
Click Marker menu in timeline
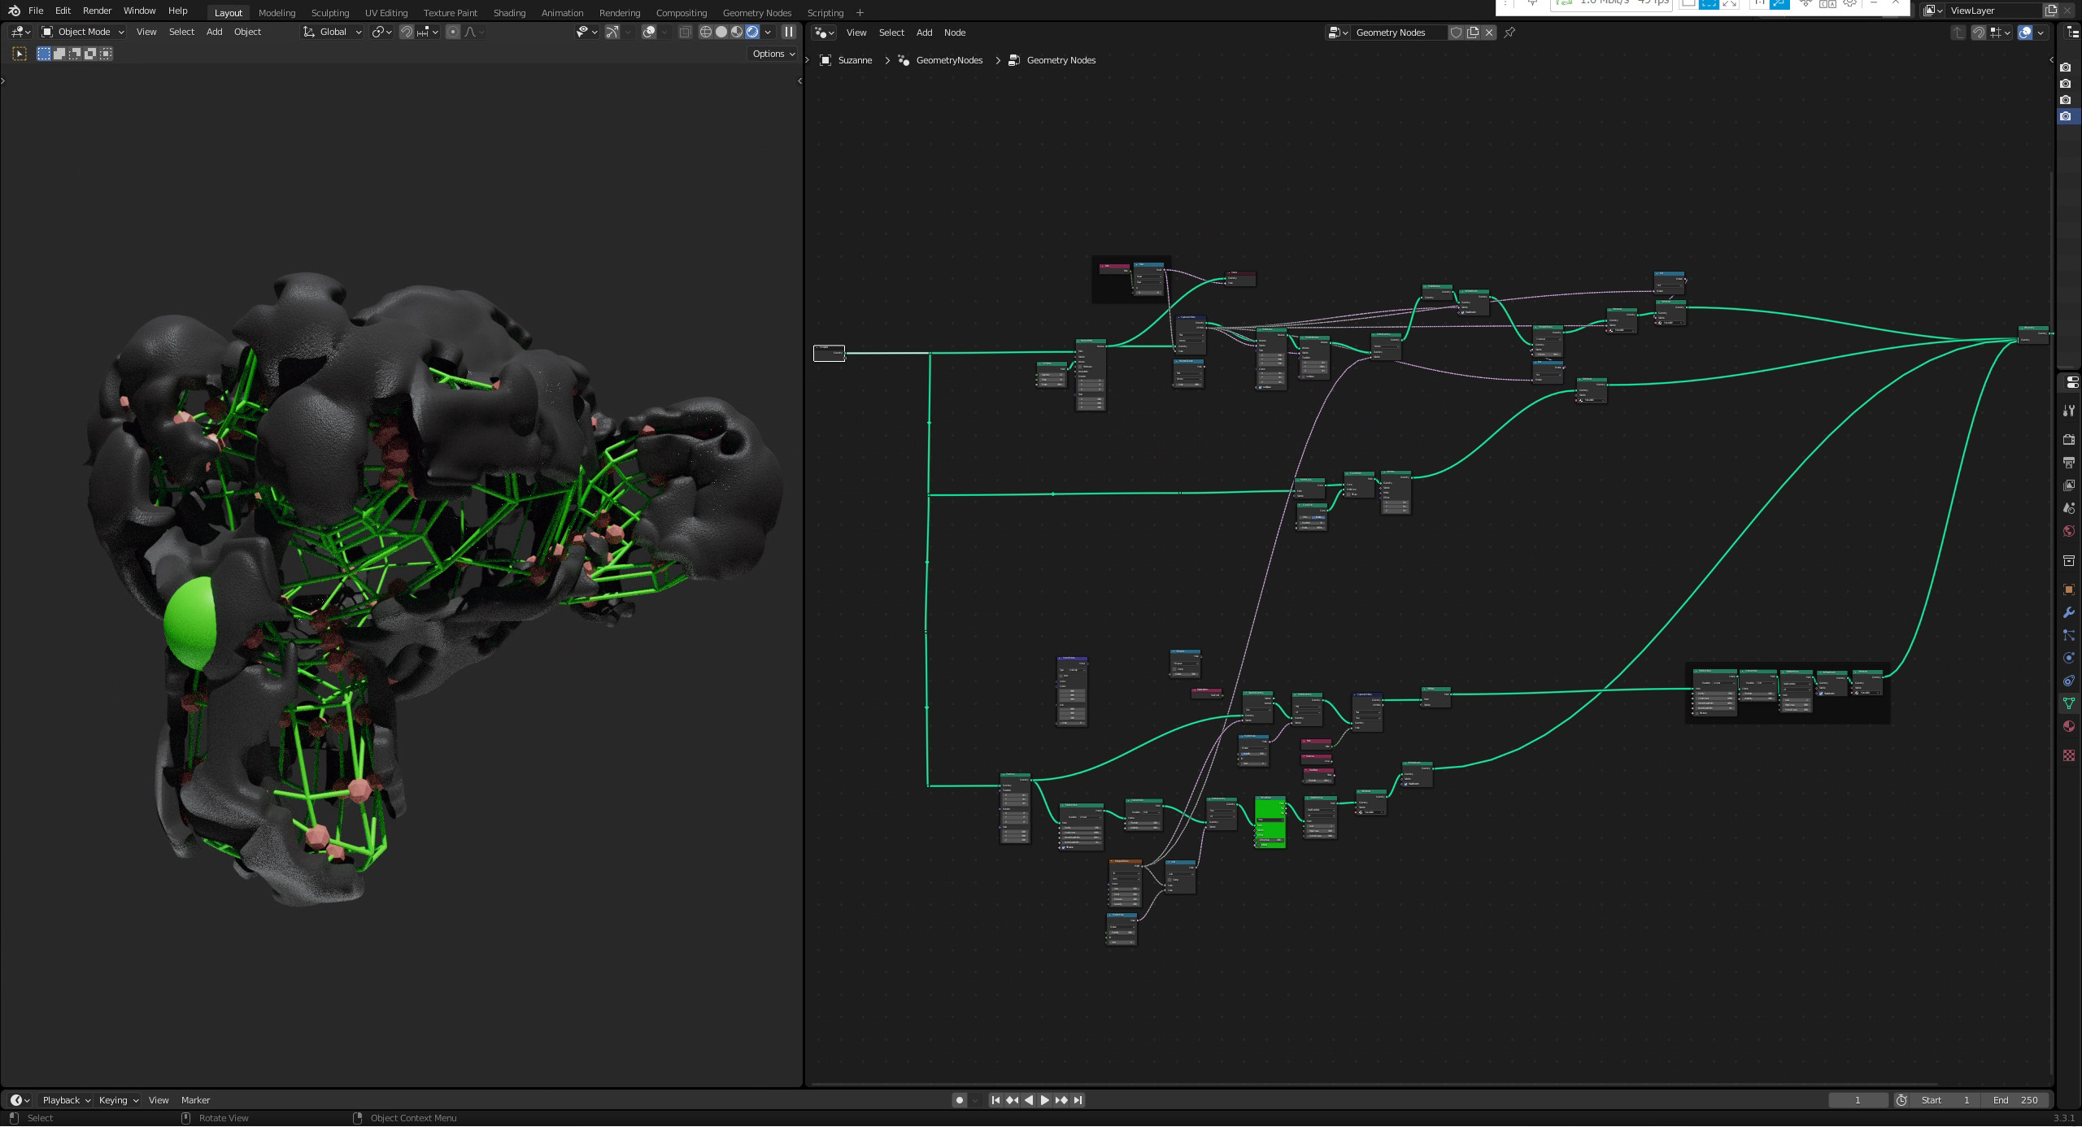(195, 1100)
